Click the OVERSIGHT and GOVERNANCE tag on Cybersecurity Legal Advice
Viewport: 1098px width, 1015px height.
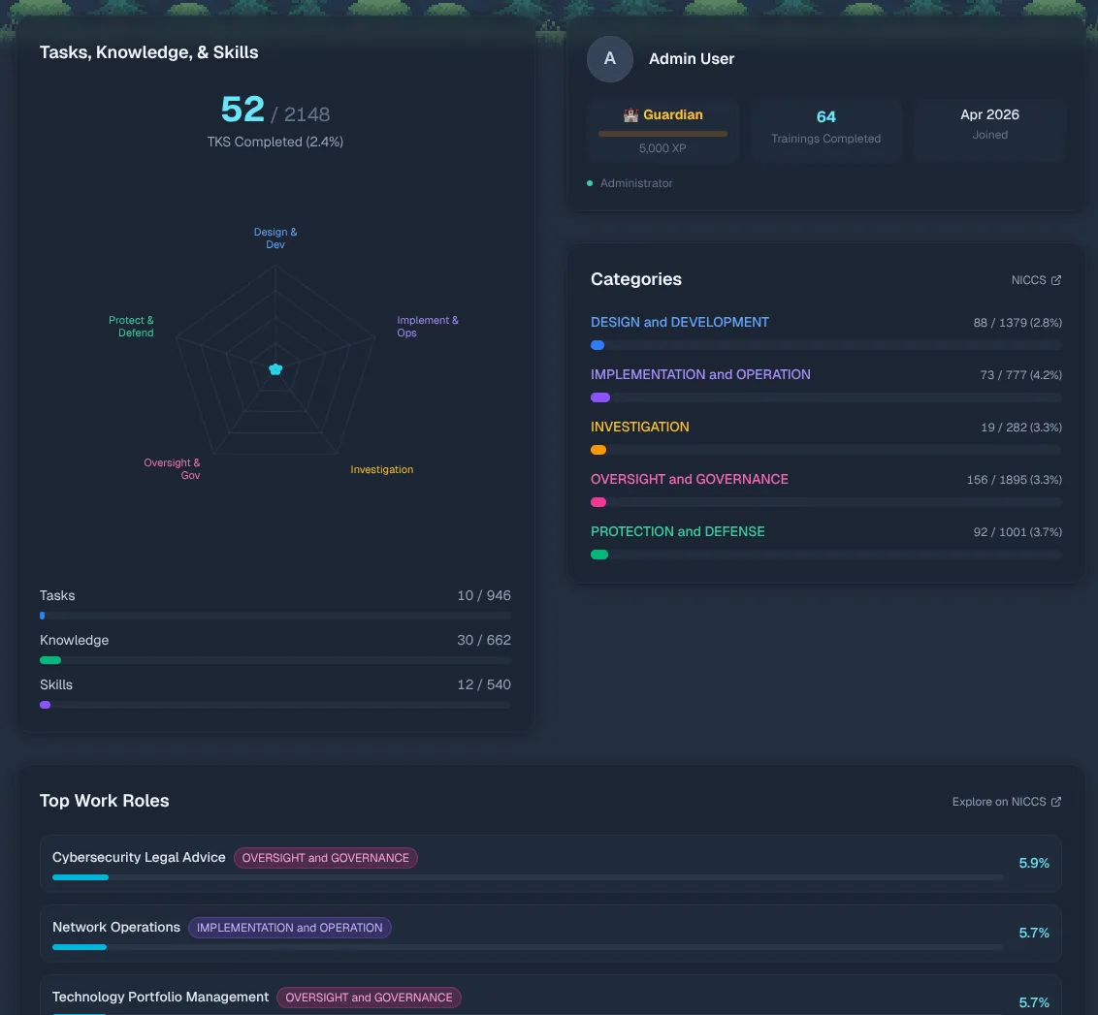click(x=325, y=858)
